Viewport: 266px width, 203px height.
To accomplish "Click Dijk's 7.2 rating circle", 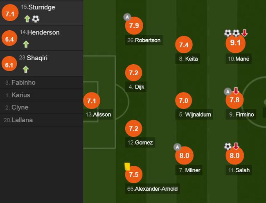I will click(134, 73).
